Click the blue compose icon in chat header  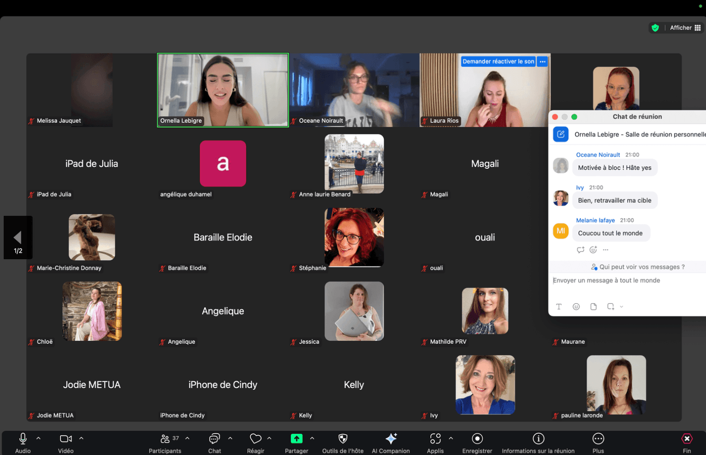click(561, 134)
